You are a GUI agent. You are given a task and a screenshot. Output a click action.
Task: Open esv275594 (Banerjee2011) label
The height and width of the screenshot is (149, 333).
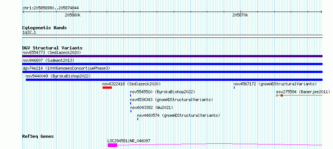point(303,92)
